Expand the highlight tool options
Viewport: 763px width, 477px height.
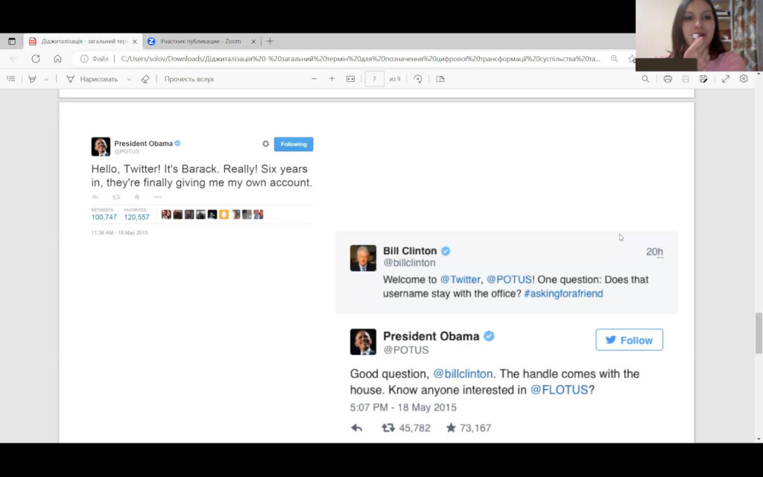click(x=46, y=79)
